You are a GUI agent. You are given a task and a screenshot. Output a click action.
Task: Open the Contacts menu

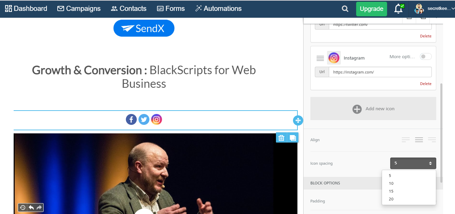click(x=129, y=9)
